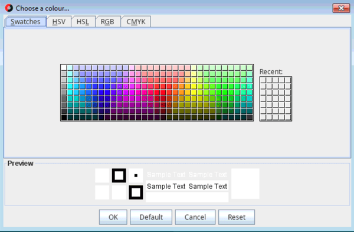
Task: Choose the bright red swatch
Action: click(x=163, y=93)
